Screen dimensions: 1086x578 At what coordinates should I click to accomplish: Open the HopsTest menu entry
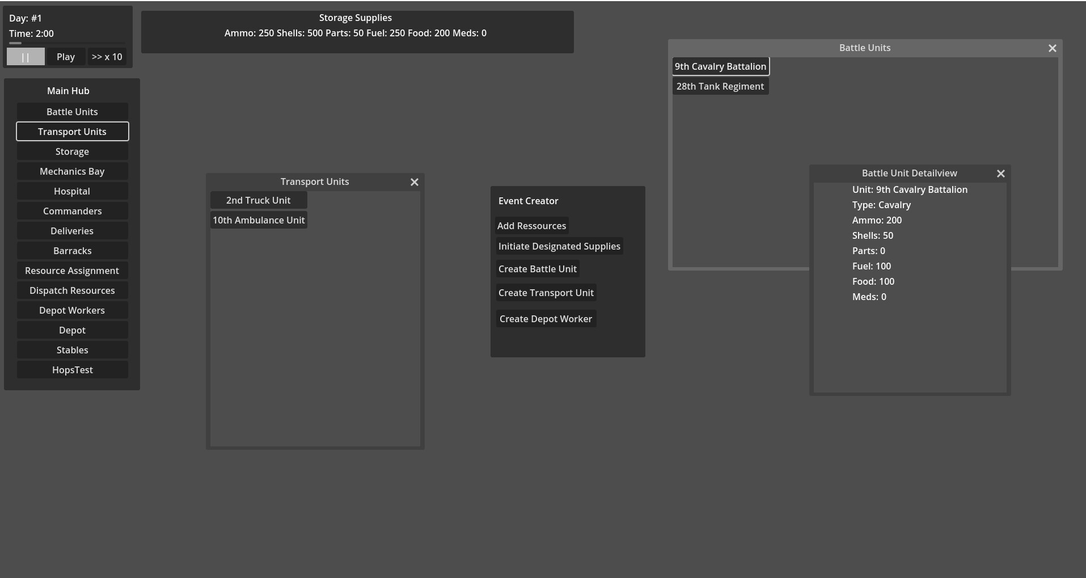72,370
